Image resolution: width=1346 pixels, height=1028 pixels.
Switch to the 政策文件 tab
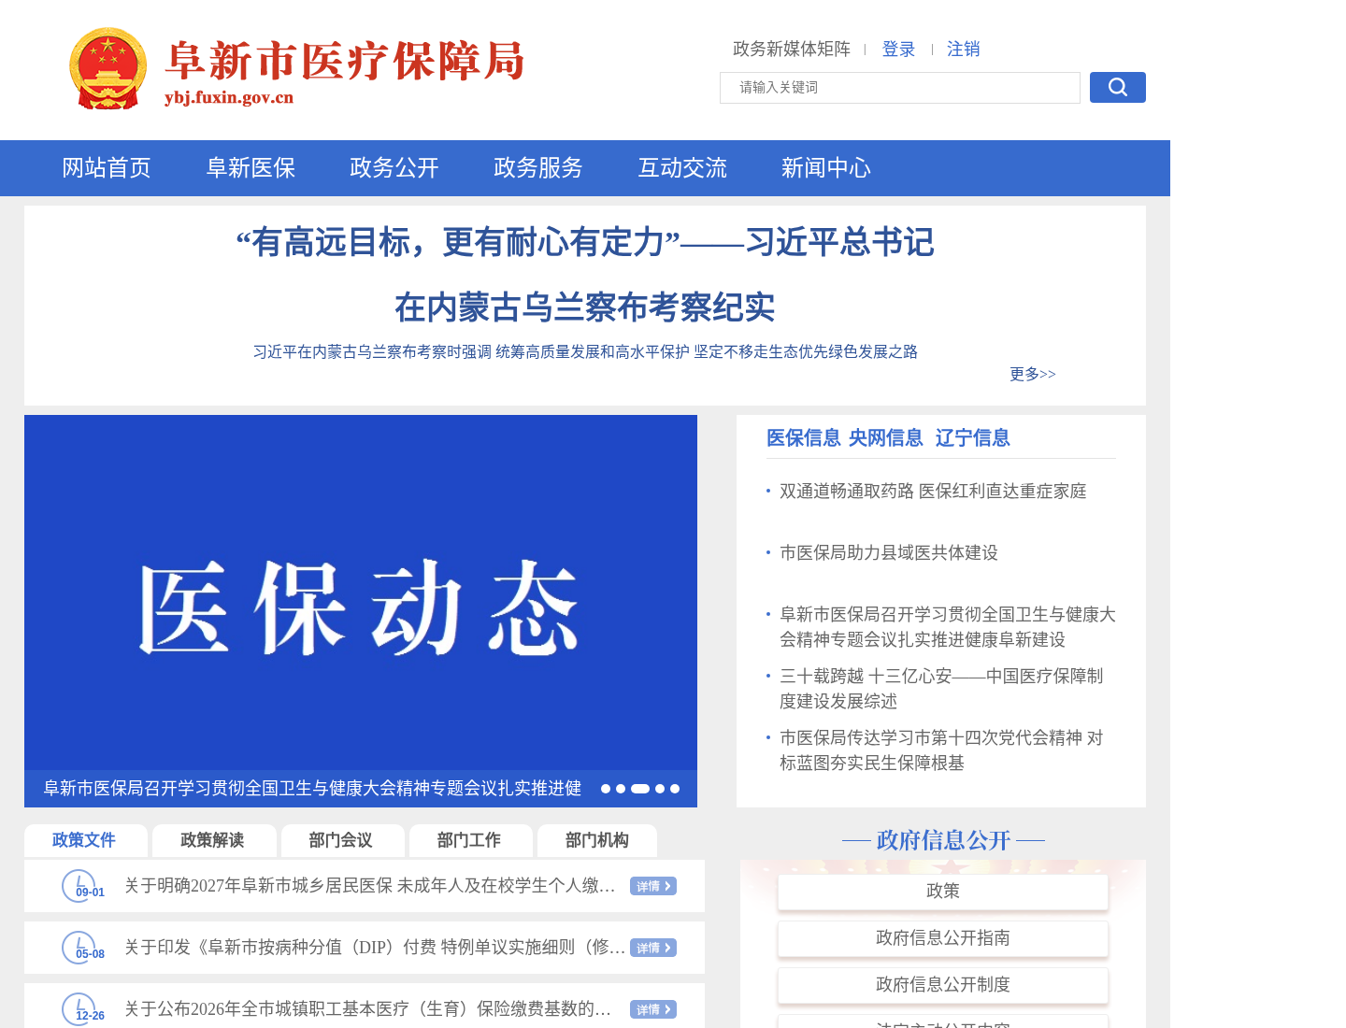click(x=85, y=840)
